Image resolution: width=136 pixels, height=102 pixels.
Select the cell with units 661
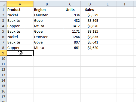70,48
